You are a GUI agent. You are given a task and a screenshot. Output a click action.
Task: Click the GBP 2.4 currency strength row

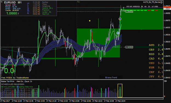[x=156, y=50]
